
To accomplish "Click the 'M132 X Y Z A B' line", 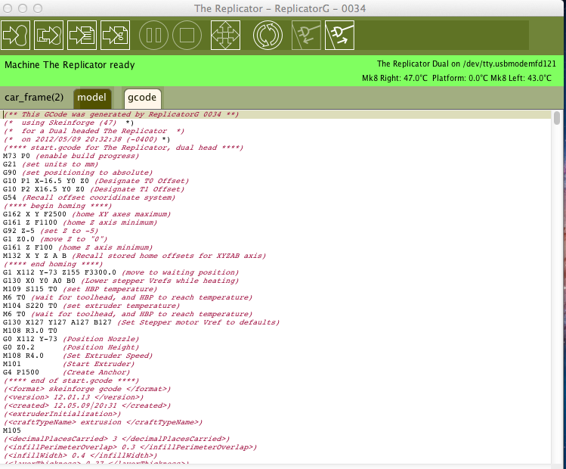I will pos(135,256).
